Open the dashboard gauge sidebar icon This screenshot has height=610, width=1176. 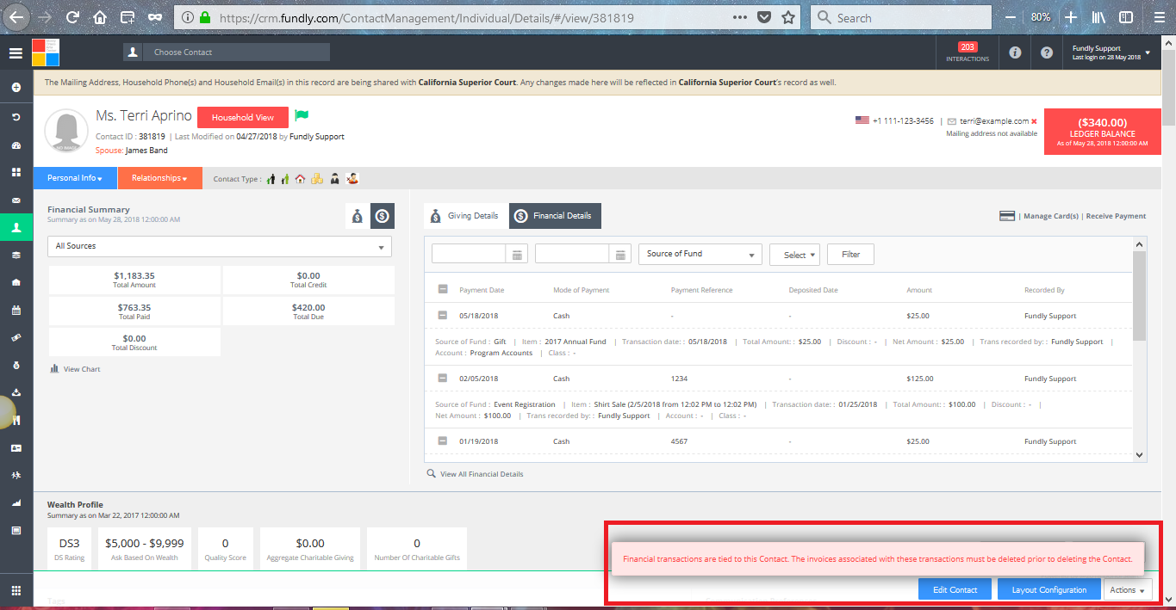[16, 145]
